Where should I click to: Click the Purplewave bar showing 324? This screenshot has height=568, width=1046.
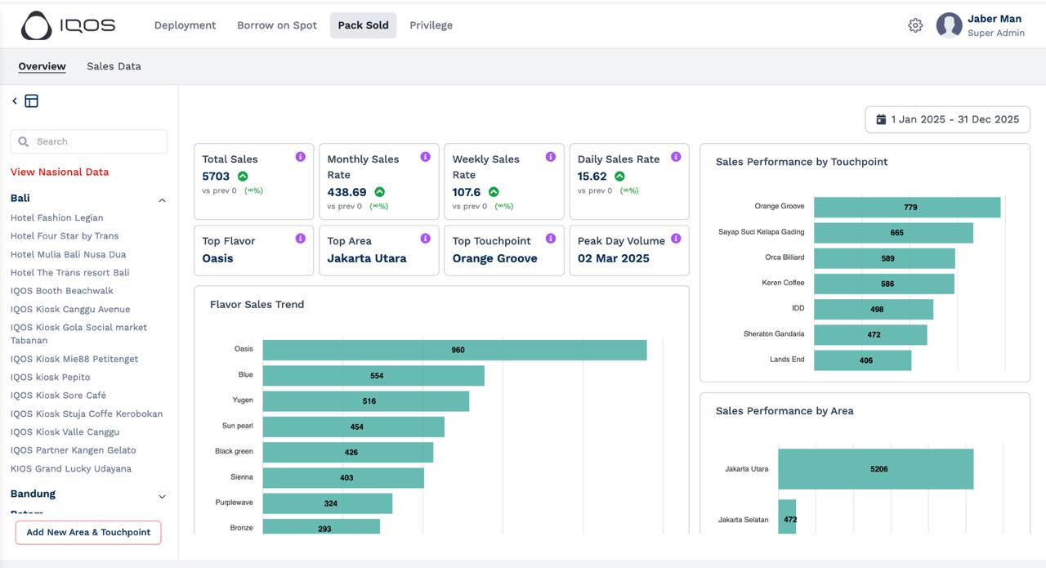[x=327, y=503]
